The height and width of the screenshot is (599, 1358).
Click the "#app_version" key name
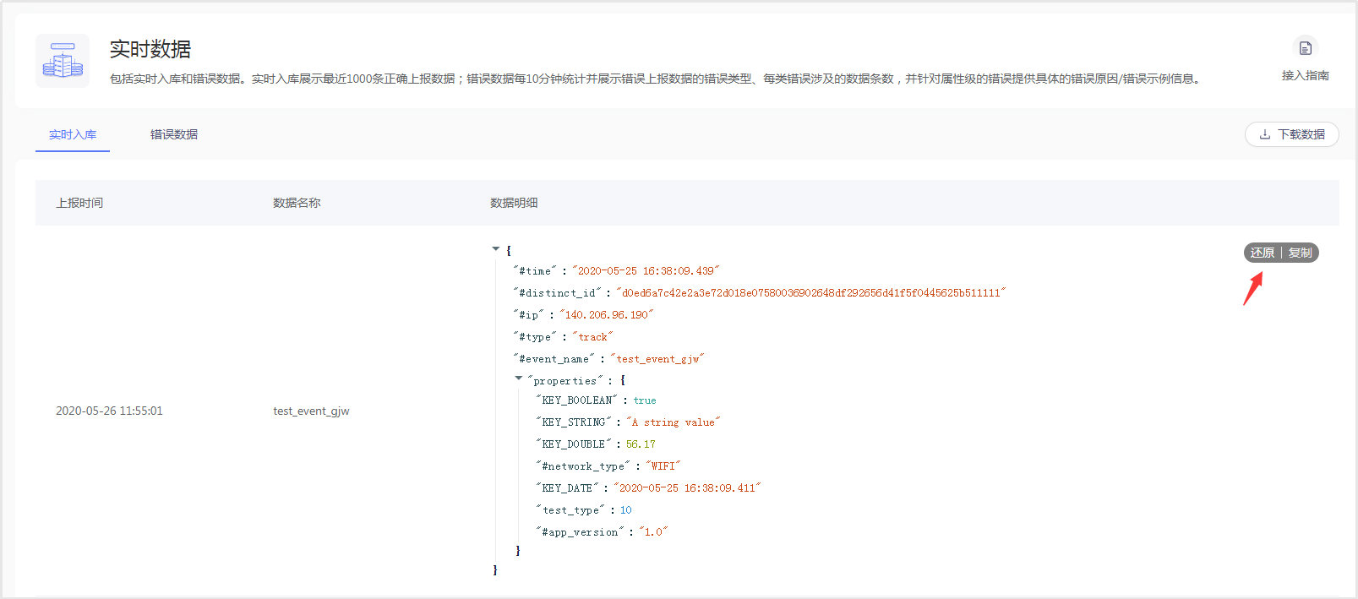(x=580, y=532)
